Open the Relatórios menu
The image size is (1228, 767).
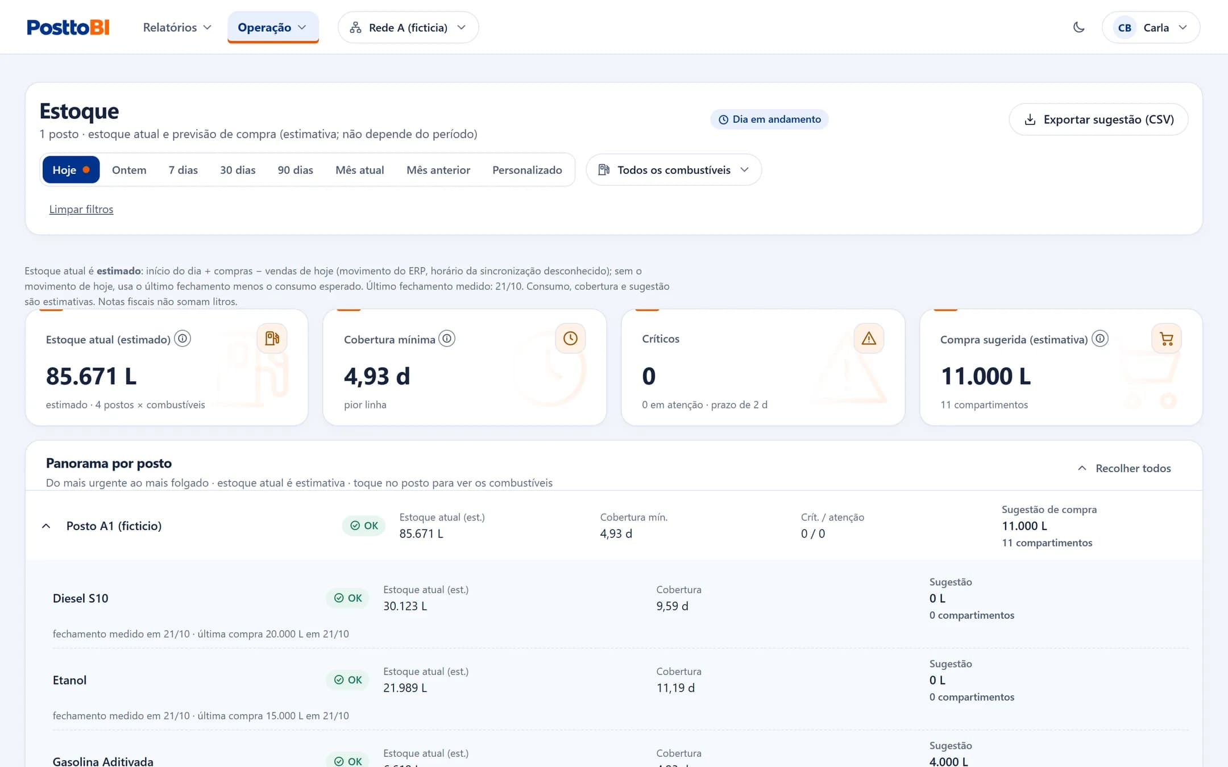click(x=177, y=27)
